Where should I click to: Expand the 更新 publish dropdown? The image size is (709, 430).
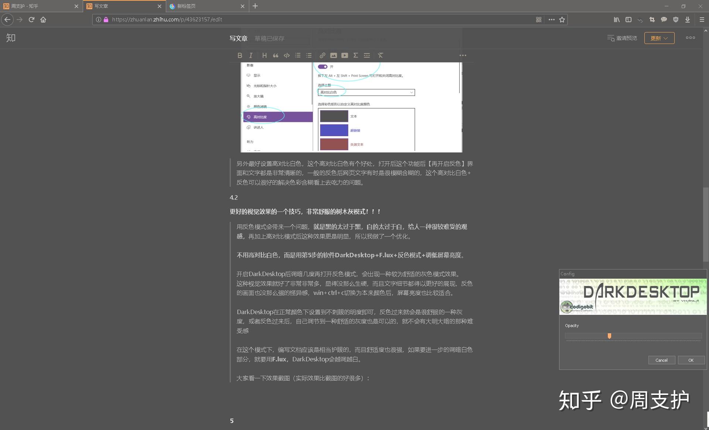tap(659, 38)
